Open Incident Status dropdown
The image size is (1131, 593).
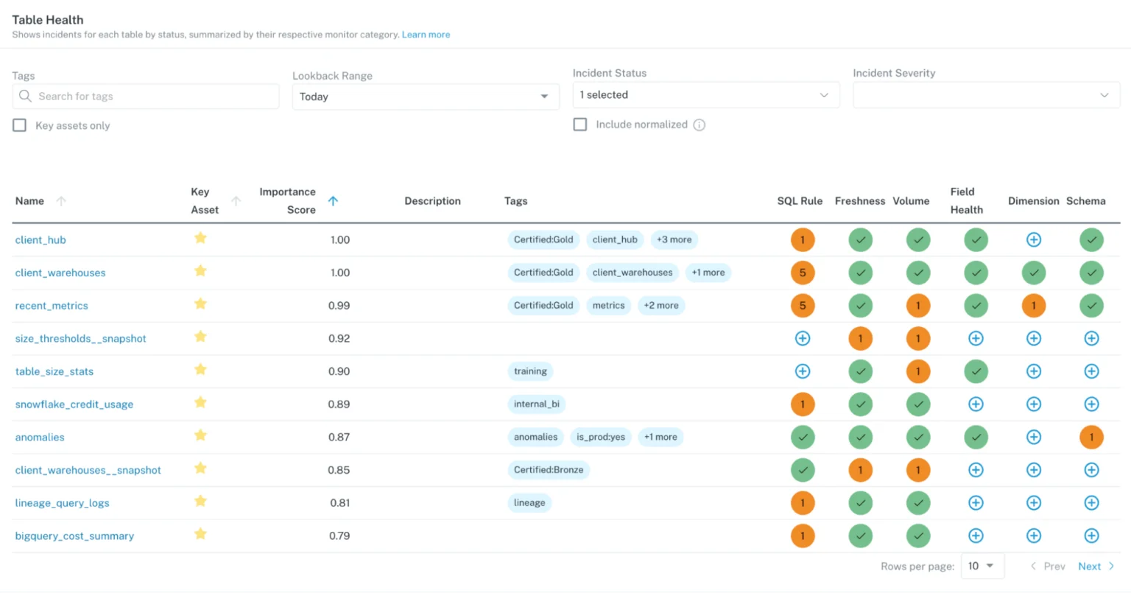coord(706,95)
